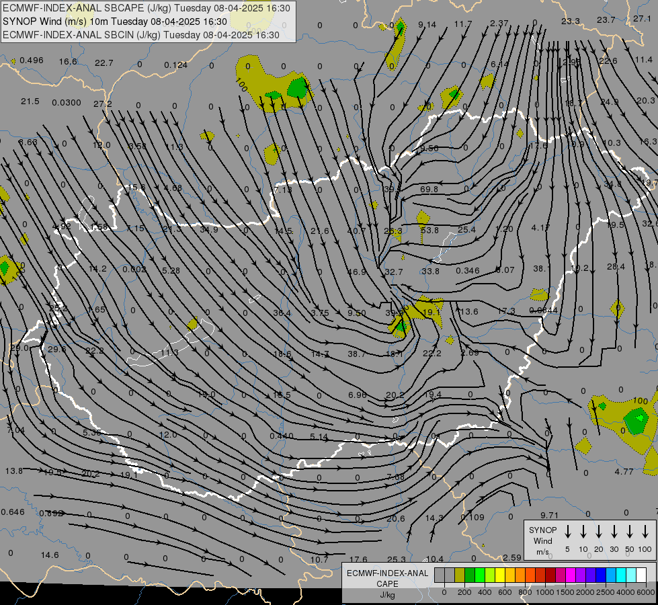Click the 2500 tick label on color scale

pyautogui.click(x=606, y=592)
